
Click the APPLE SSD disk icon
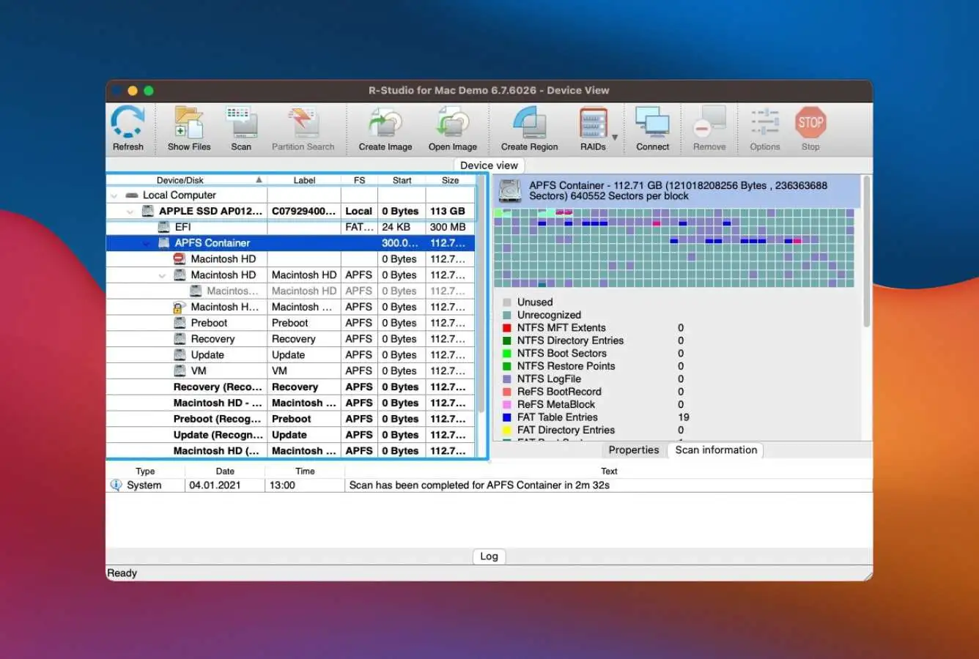coord(147,211)
